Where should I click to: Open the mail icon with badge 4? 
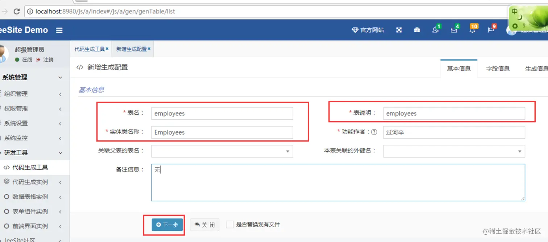[454, 29]
